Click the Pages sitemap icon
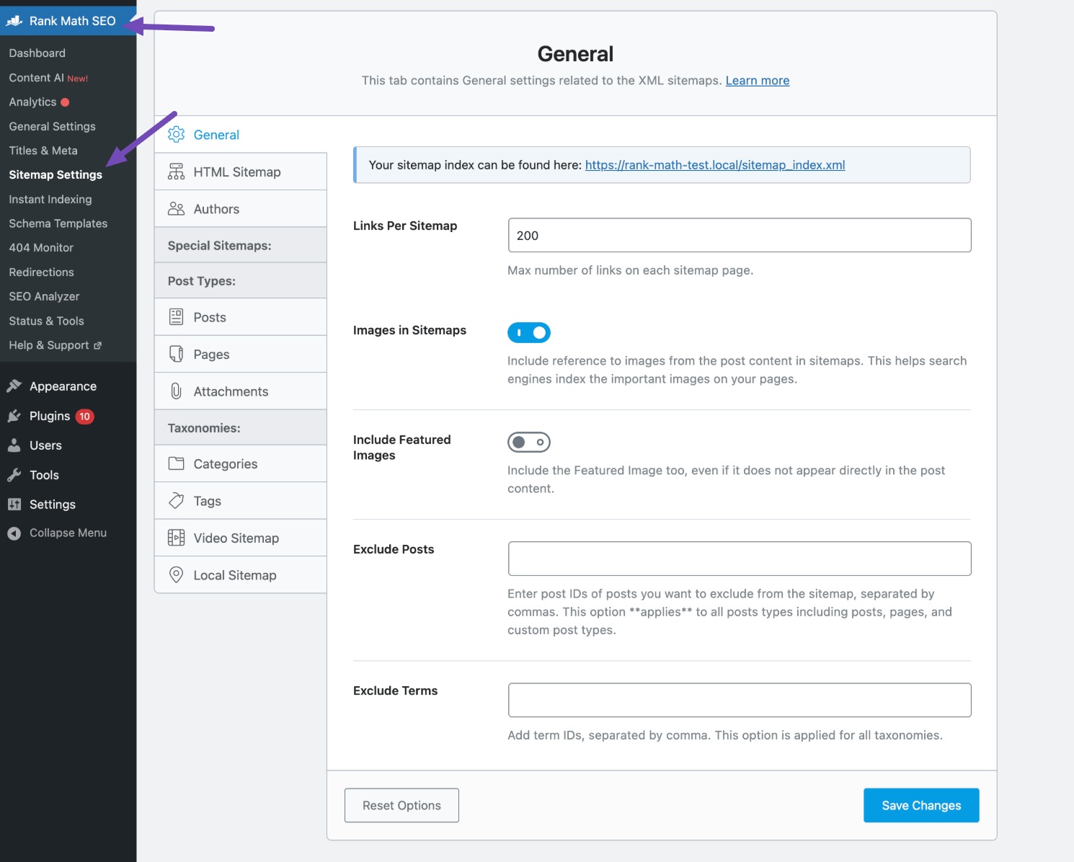Screen dimensions: 1074x862 point(176,354)
